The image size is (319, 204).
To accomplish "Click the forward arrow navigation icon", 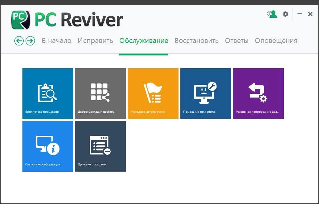I will pos(30,41).
